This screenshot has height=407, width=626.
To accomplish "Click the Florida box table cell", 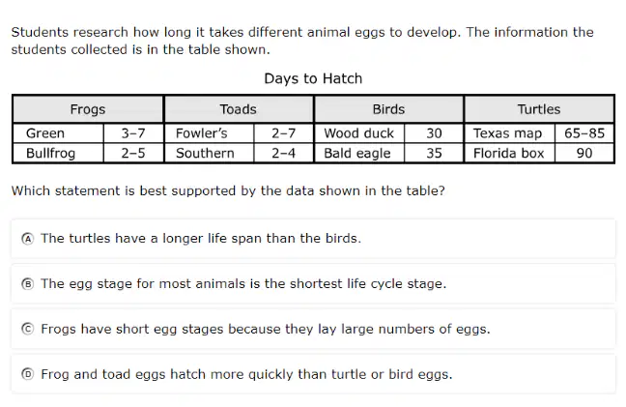I will [509, 153].
